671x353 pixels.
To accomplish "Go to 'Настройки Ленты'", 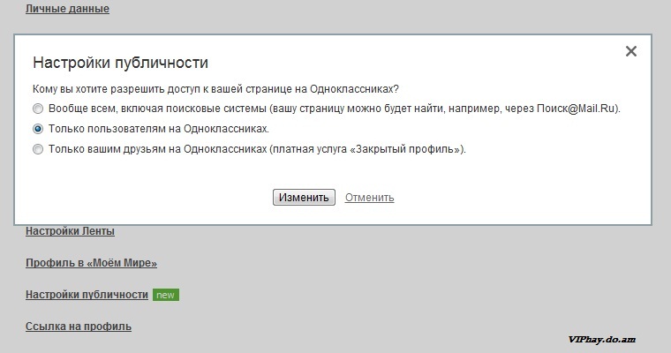I will 70,231.
